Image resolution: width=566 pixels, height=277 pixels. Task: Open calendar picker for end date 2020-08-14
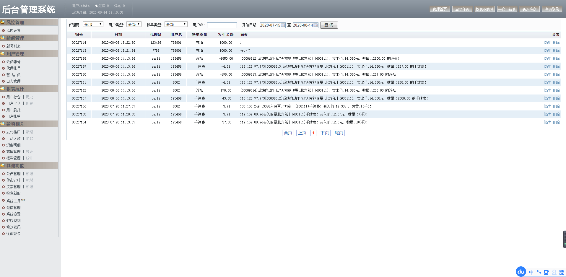[315, 25]
